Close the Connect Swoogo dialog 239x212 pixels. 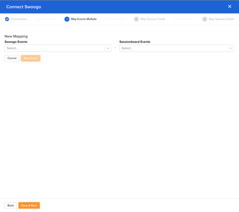click(230, 6)
